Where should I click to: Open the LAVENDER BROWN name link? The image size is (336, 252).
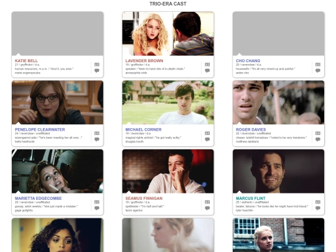[144, 60]
